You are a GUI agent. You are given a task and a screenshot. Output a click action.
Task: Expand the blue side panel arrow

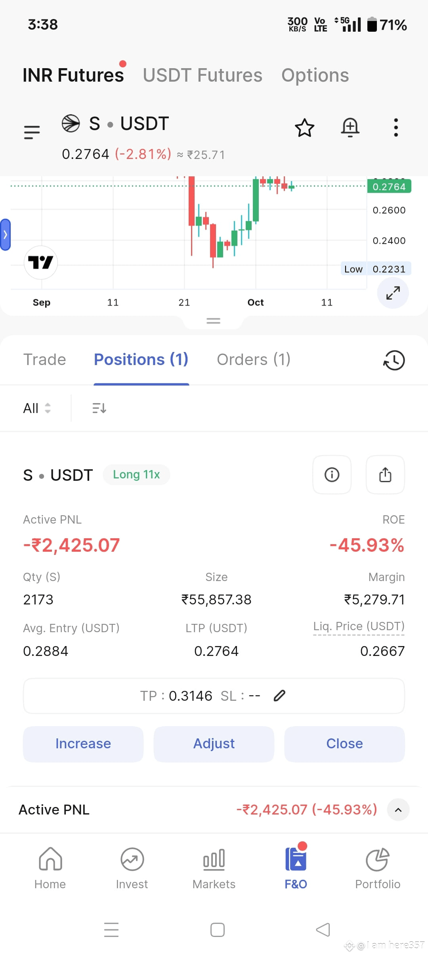click(x=5, y=235)
